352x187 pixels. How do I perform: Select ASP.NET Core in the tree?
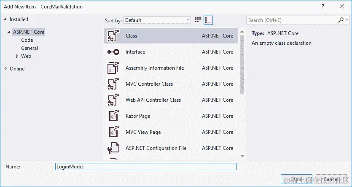(29, 32)
